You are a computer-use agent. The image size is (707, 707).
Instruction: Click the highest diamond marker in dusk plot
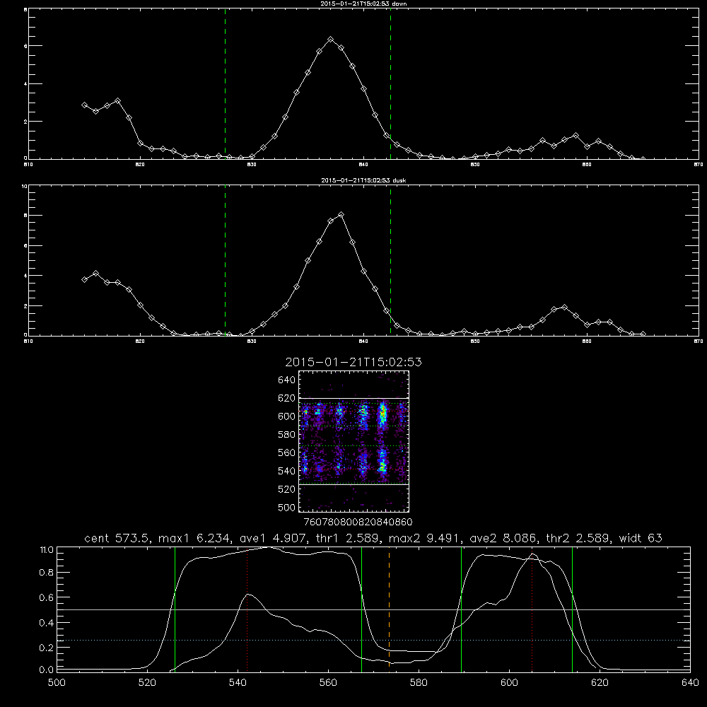tap(341, 215)
